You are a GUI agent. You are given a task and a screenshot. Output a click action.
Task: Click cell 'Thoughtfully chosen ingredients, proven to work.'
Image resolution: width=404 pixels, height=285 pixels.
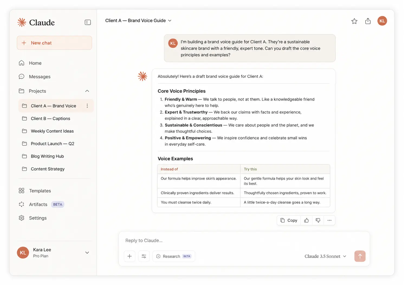[285, 193]
